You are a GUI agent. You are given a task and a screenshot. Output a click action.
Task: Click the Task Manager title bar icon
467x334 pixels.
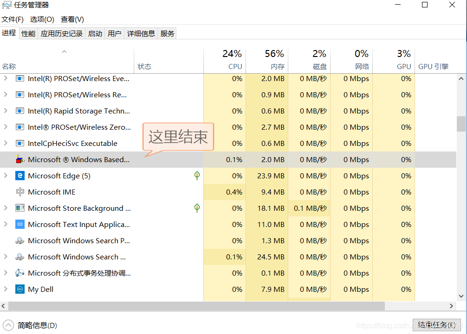coord(6,5)
